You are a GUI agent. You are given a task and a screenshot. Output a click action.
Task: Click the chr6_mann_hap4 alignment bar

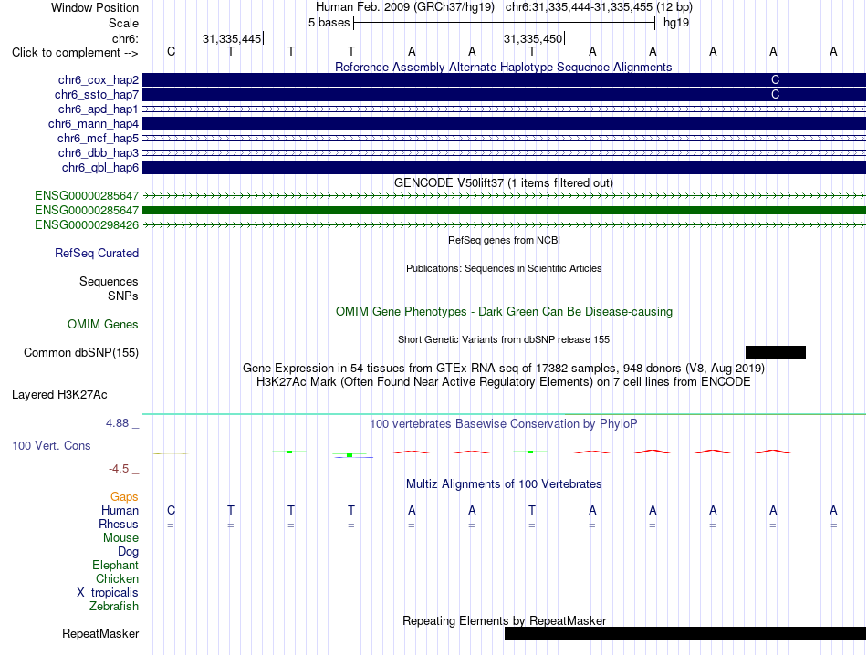(505, 124)
